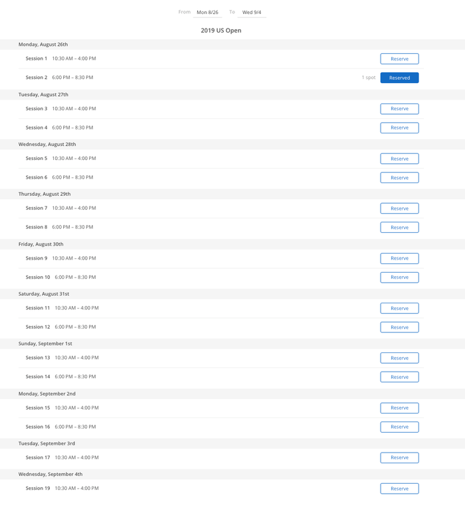Open the To date field Wed 9/4
The width and height of the screenshot is (465, 517).
pos(252,12)
